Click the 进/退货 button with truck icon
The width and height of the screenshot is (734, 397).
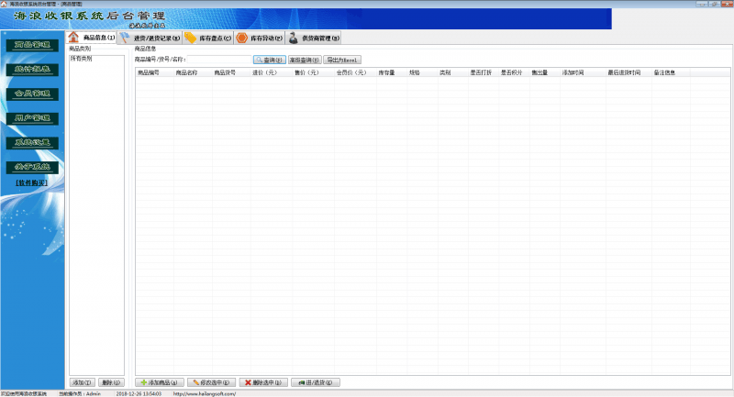click(316, 381)
